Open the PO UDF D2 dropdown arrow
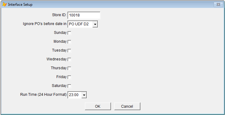The width and height of the screenshot is (225, 115). [x=95, y=24]
